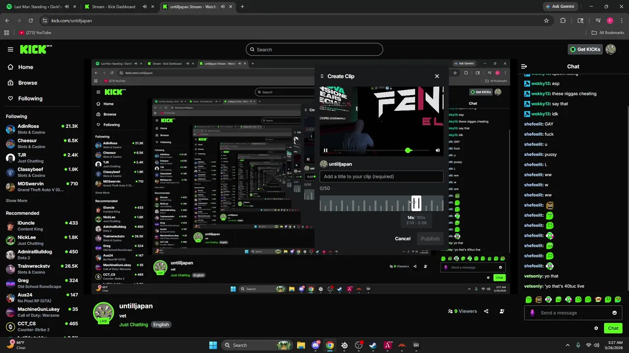
Task: Close the Create Clip dialog
Action: pyautogui.click(x=437, y=76)
